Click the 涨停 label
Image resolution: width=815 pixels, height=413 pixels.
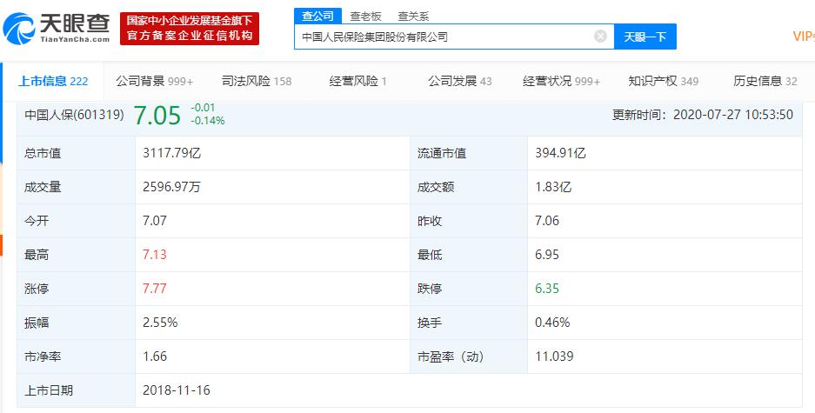point(37,289)
